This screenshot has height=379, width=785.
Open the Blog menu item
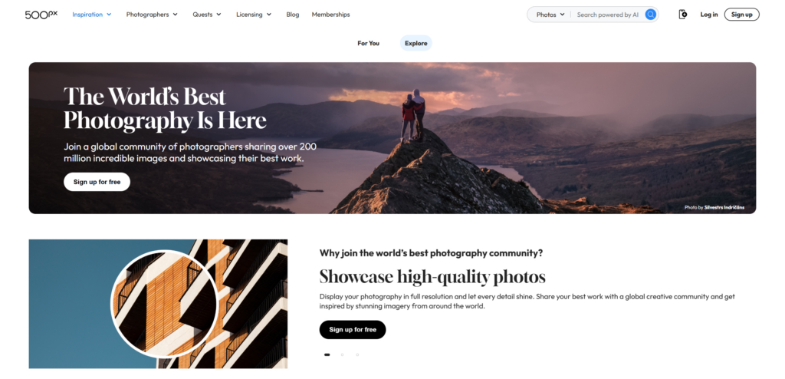[x=293, y=15]
